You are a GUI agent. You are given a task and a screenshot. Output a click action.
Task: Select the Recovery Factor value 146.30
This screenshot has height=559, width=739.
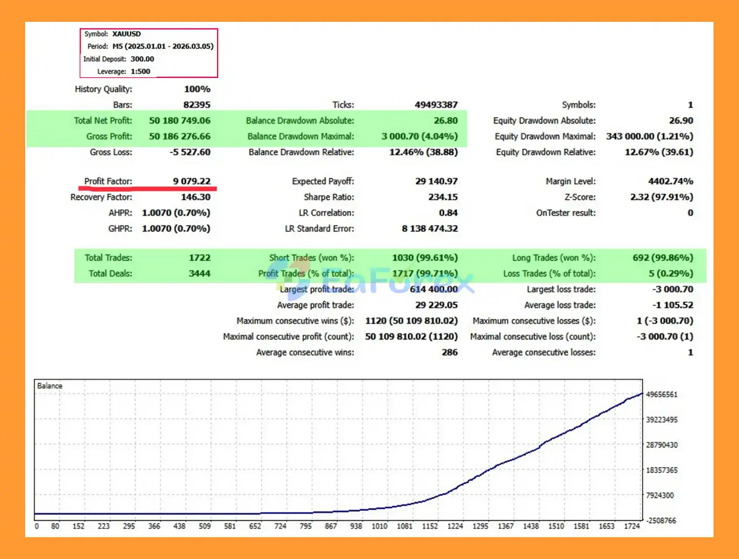(196, 197)
